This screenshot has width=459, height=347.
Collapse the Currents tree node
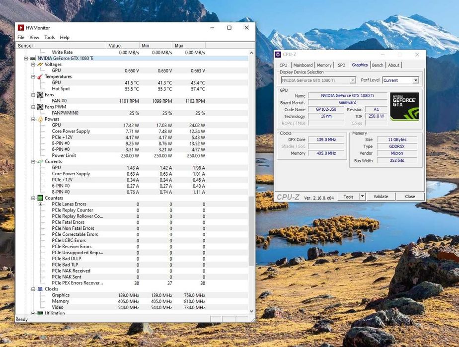[x=33, y=161]
